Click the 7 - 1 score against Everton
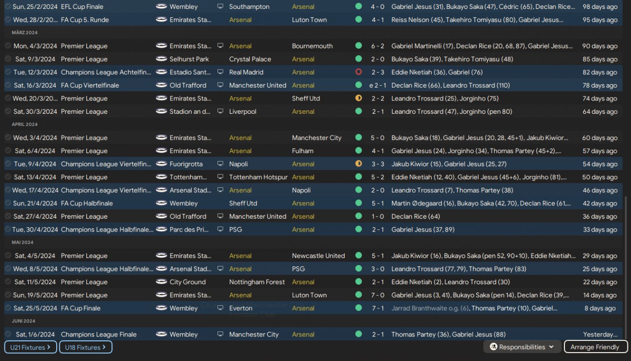The width and height of the screenshot is (631, 361). pyautogui.click(x=378, y=308)
